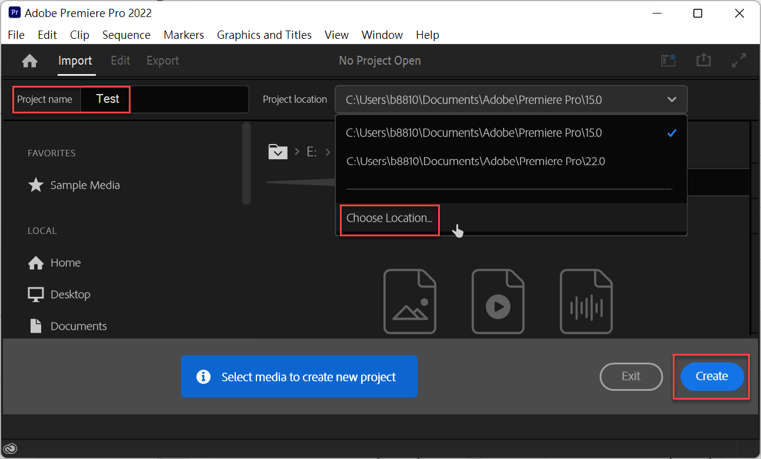This screenshot has height=459, width=761.
Task: Open the View menu
Action: 337,35
